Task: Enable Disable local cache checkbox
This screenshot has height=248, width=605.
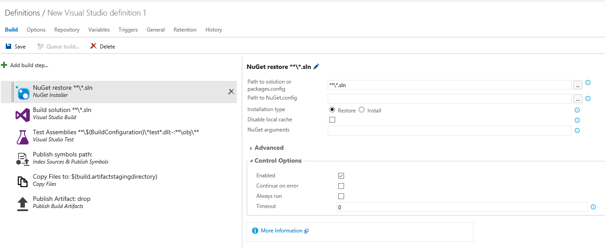Action: click(x=332, y=120)
